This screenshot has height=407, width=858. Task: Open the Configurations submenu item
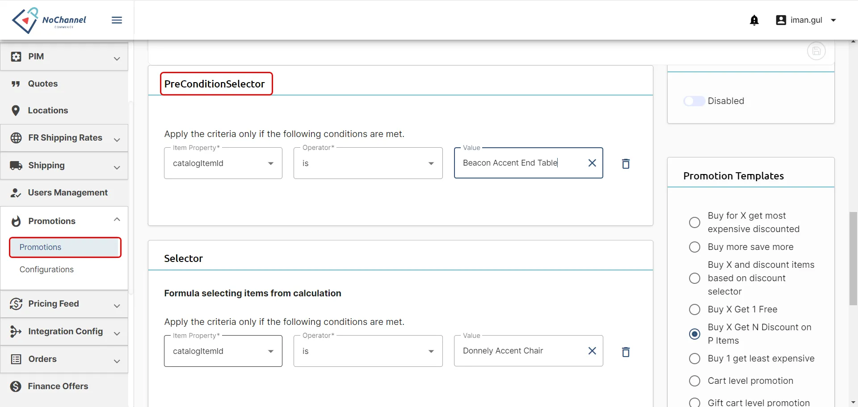pyautogui.click(x=46, y=270)
